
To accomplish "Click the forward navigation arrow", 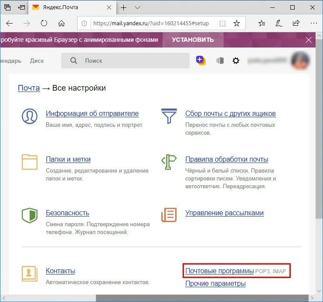I will 27,23.
